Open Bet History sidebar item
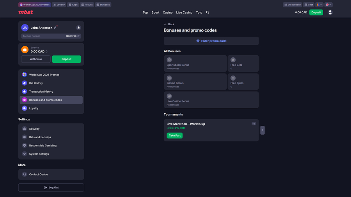Viewport: 351px width, 197px height. point(51,83)
